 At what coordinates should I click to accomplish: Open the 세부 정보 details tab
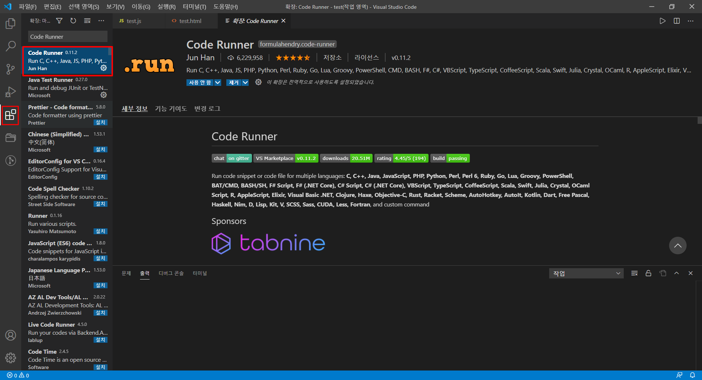[135, 109]
